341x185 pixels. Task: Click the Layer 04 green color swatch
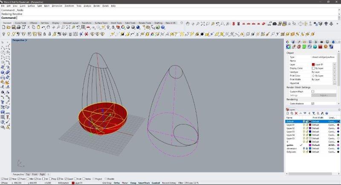tap(310, 135)
